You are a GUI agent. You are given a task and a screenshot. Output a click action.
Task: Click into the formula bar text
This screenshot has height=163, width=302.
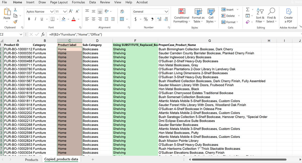75,34
